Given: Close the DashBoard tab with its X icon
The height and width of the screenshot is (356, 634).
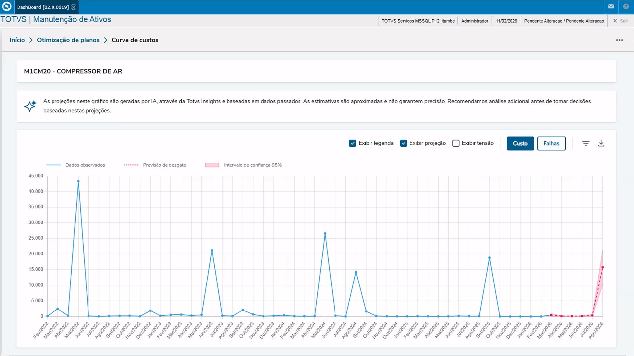Looking at the screenshot, I should pyautogui.click(x=74, y=7).
